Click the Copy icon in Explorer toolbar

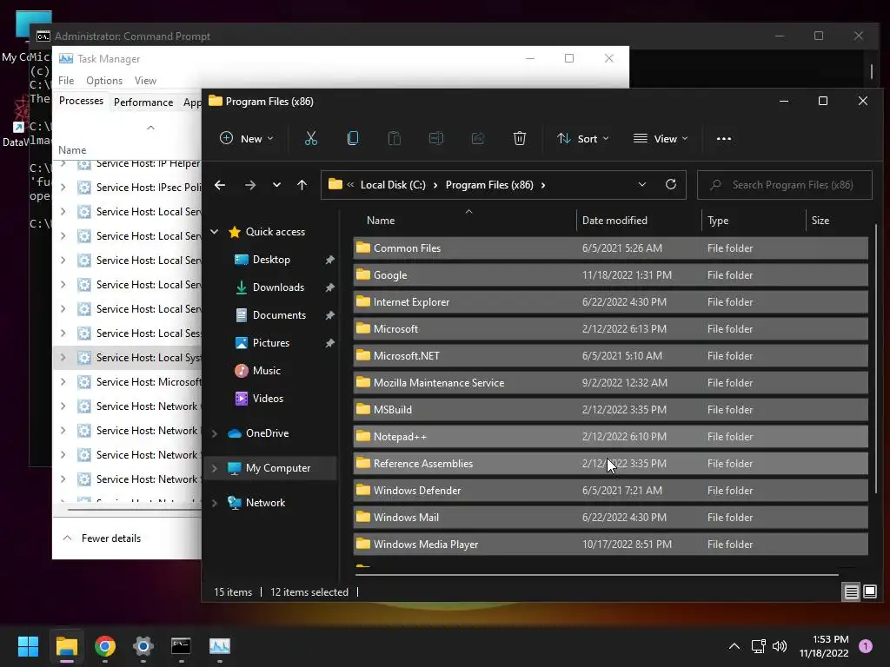pos(353,138)
